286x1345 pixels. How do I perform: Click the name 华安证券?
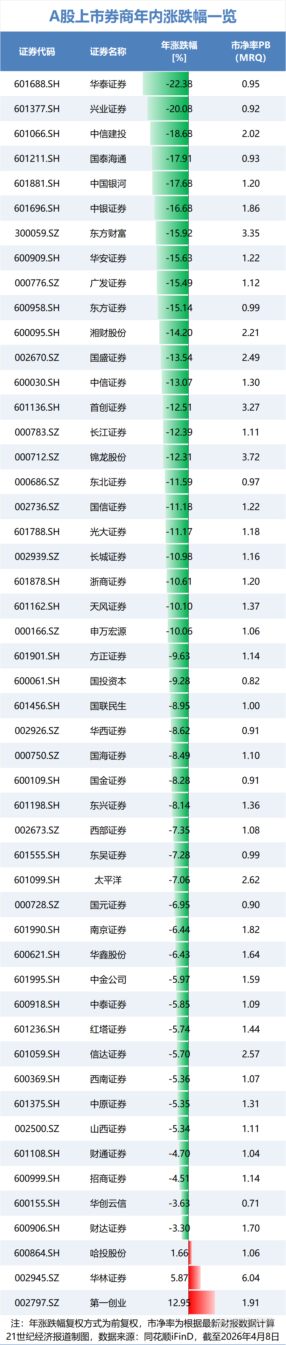pyautogui.click(x=108, y=259)
